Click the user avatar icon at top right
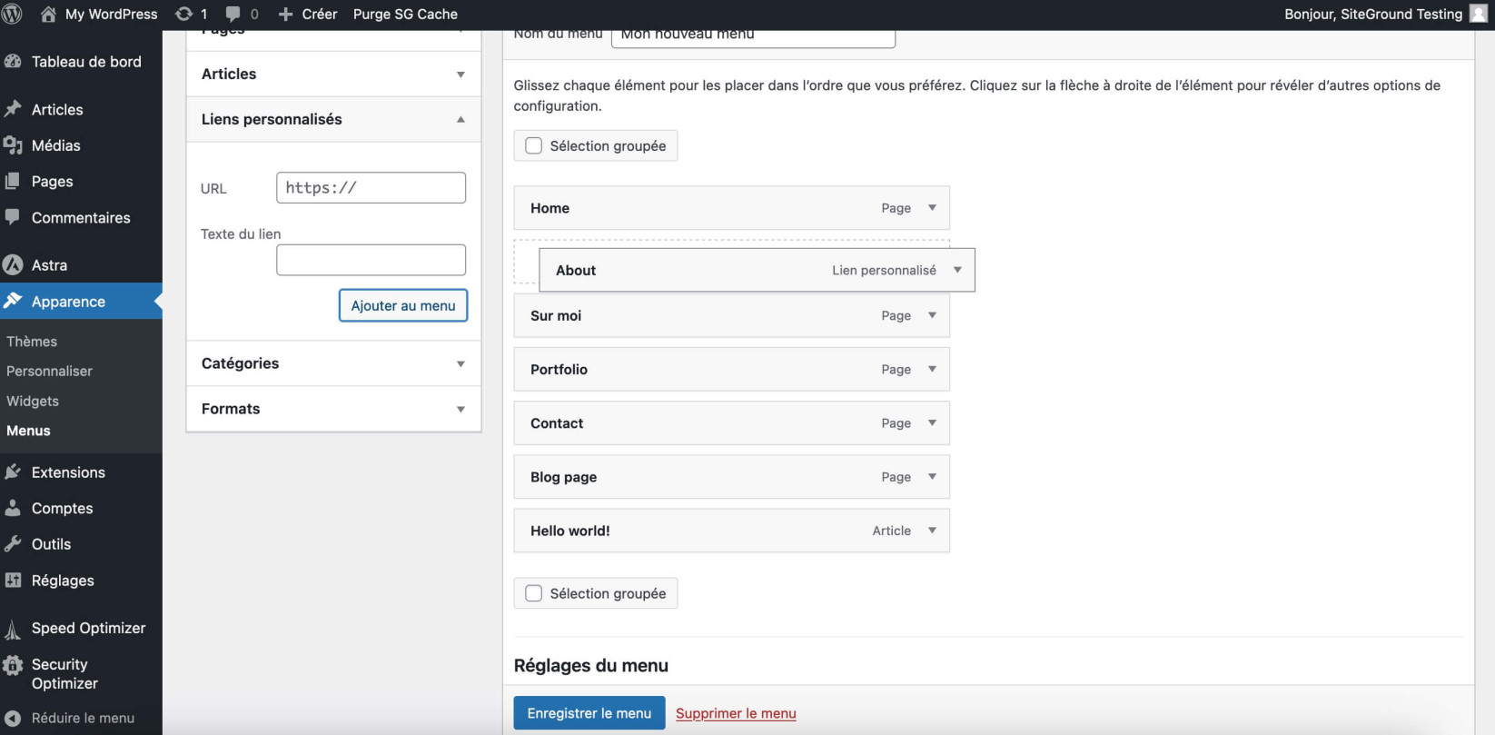1495x735 pixels. (1479, 14)
